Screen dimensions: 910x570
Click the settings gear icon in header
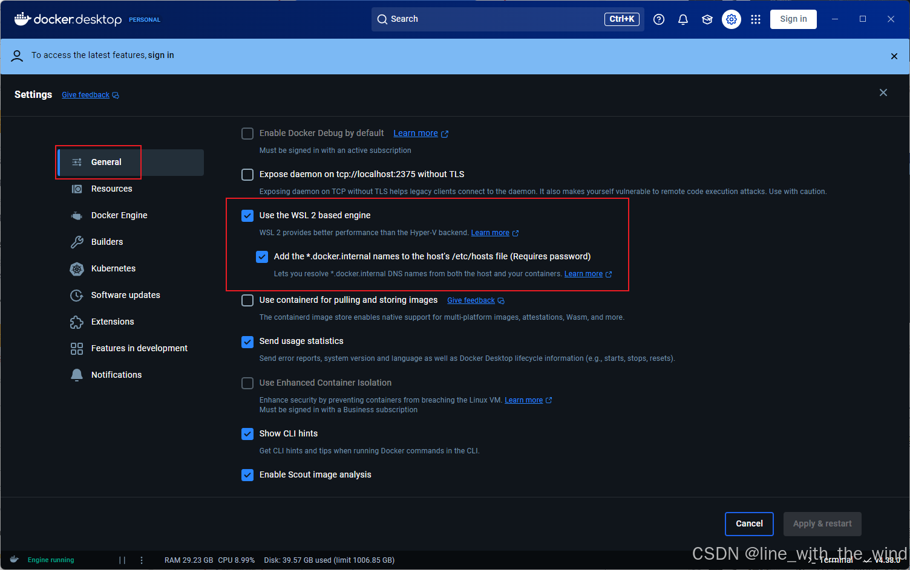pos(732,19)
